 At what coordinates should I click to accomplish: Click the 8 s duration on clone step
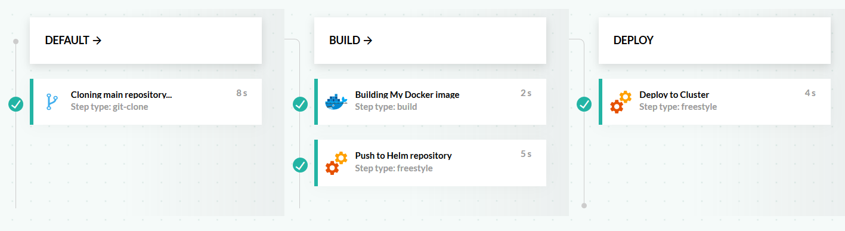242,93
